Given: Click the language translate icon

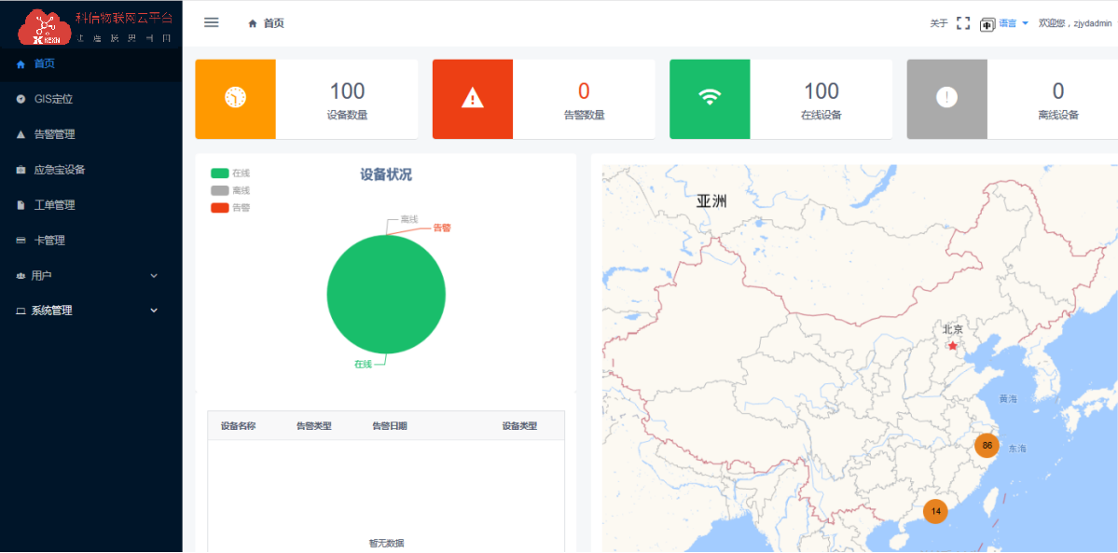Looking at the screenshot, I should [987, 24].
